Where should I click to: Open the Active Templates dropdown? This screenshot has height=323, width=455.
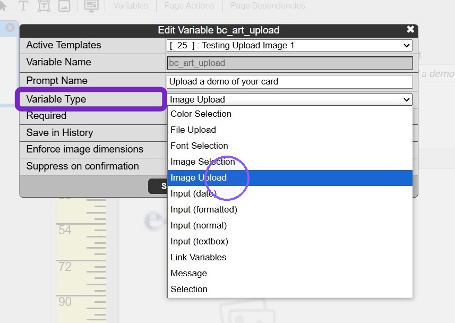click(x=289, y=46)
